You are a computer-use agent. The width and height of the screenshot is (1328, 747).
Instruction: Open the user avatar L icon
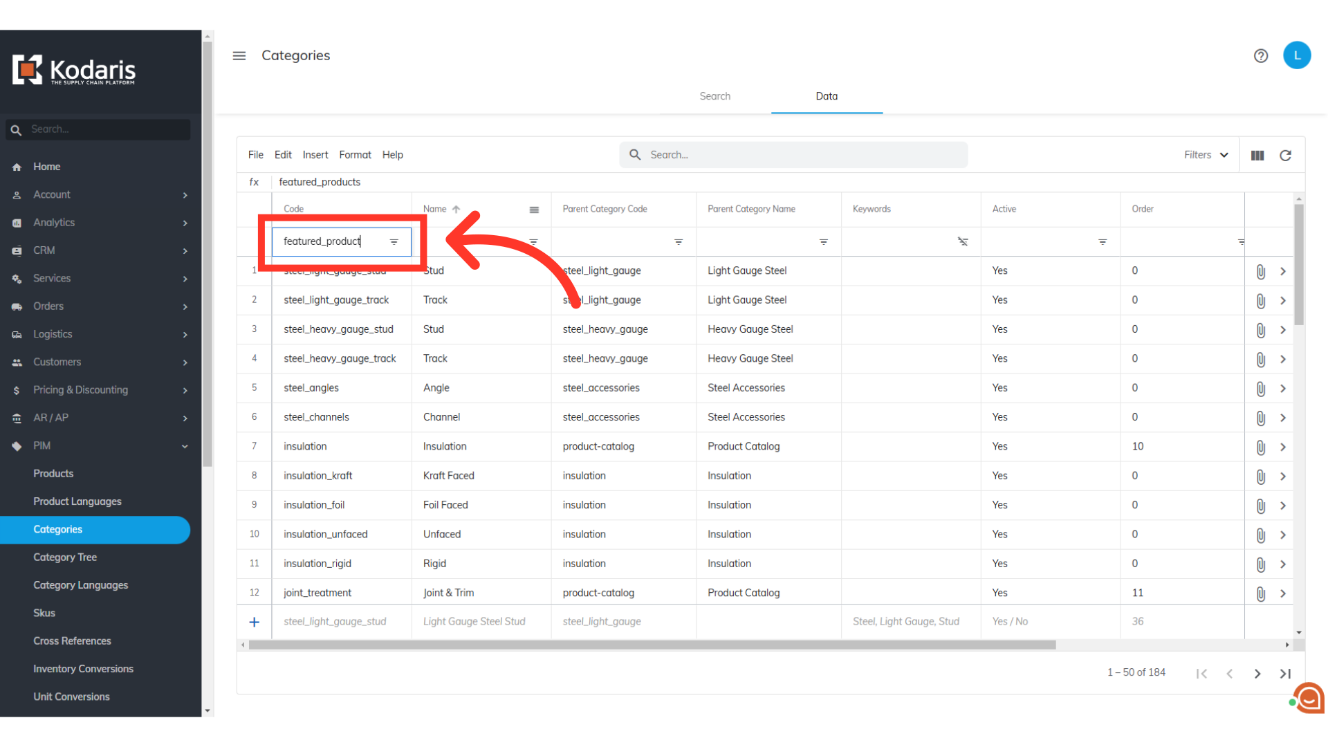[x=1297, y=55]
